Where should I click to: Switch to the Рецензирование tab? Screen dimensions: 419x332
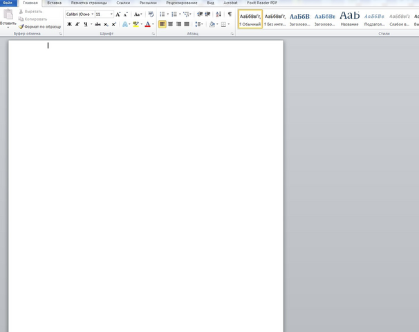[x=182, y=3]
